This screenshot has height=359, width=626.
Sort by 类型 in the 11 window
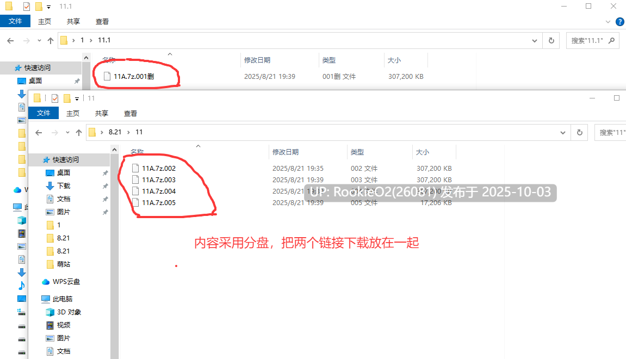coord(357,152)
